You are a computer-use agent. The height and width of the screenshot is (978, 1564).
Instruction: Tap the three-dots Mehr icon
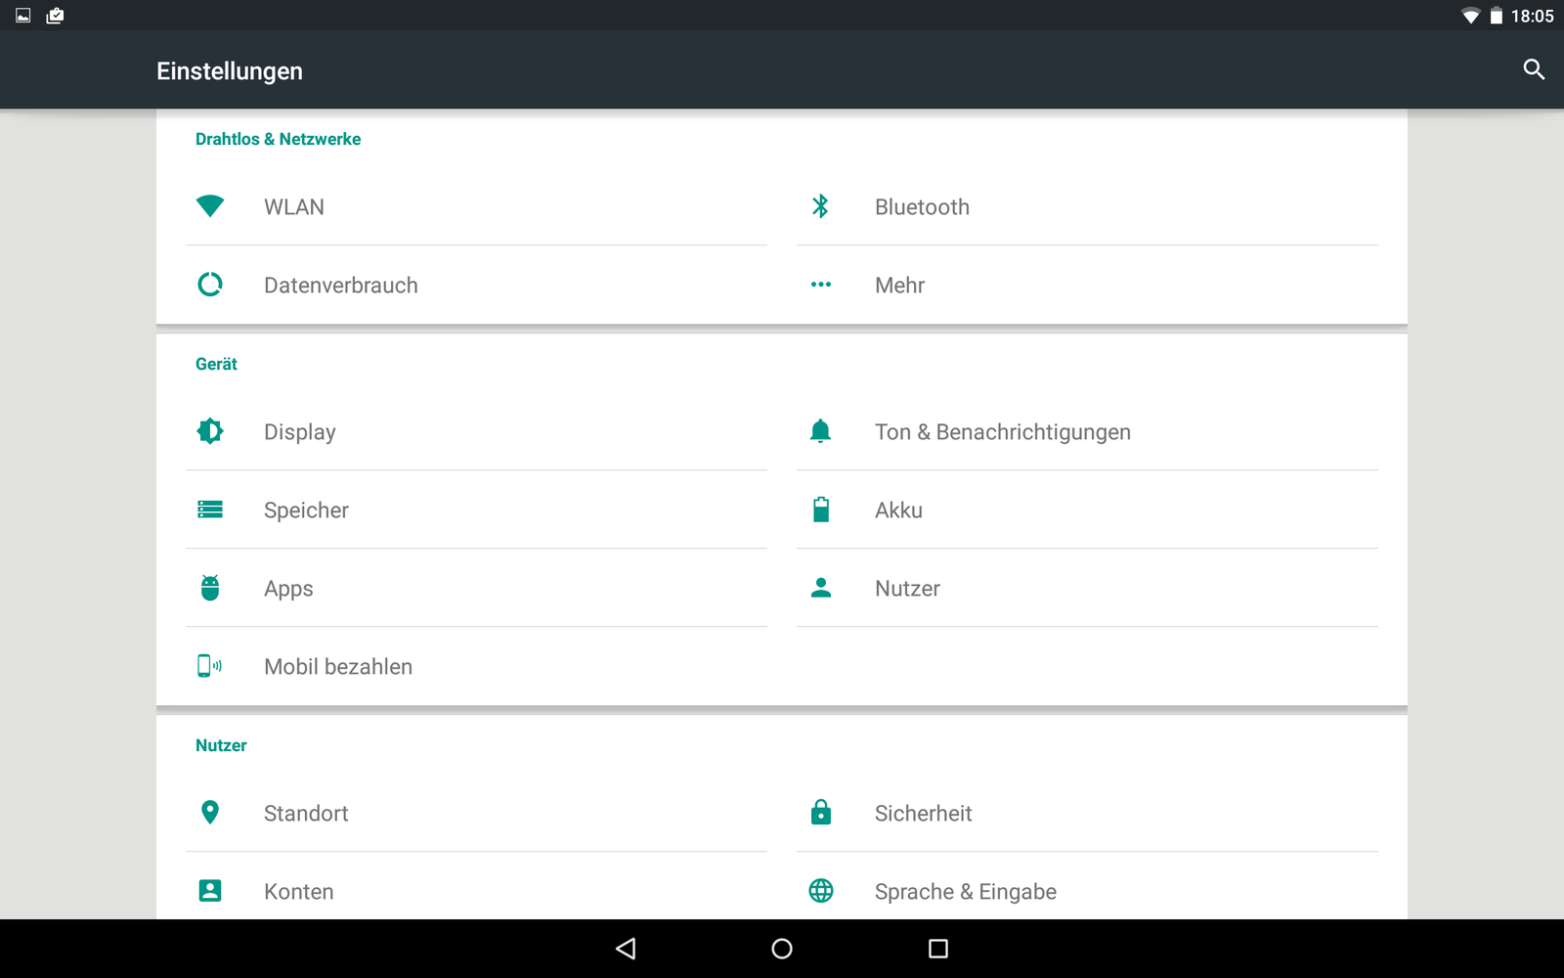[x=820, y=285]
